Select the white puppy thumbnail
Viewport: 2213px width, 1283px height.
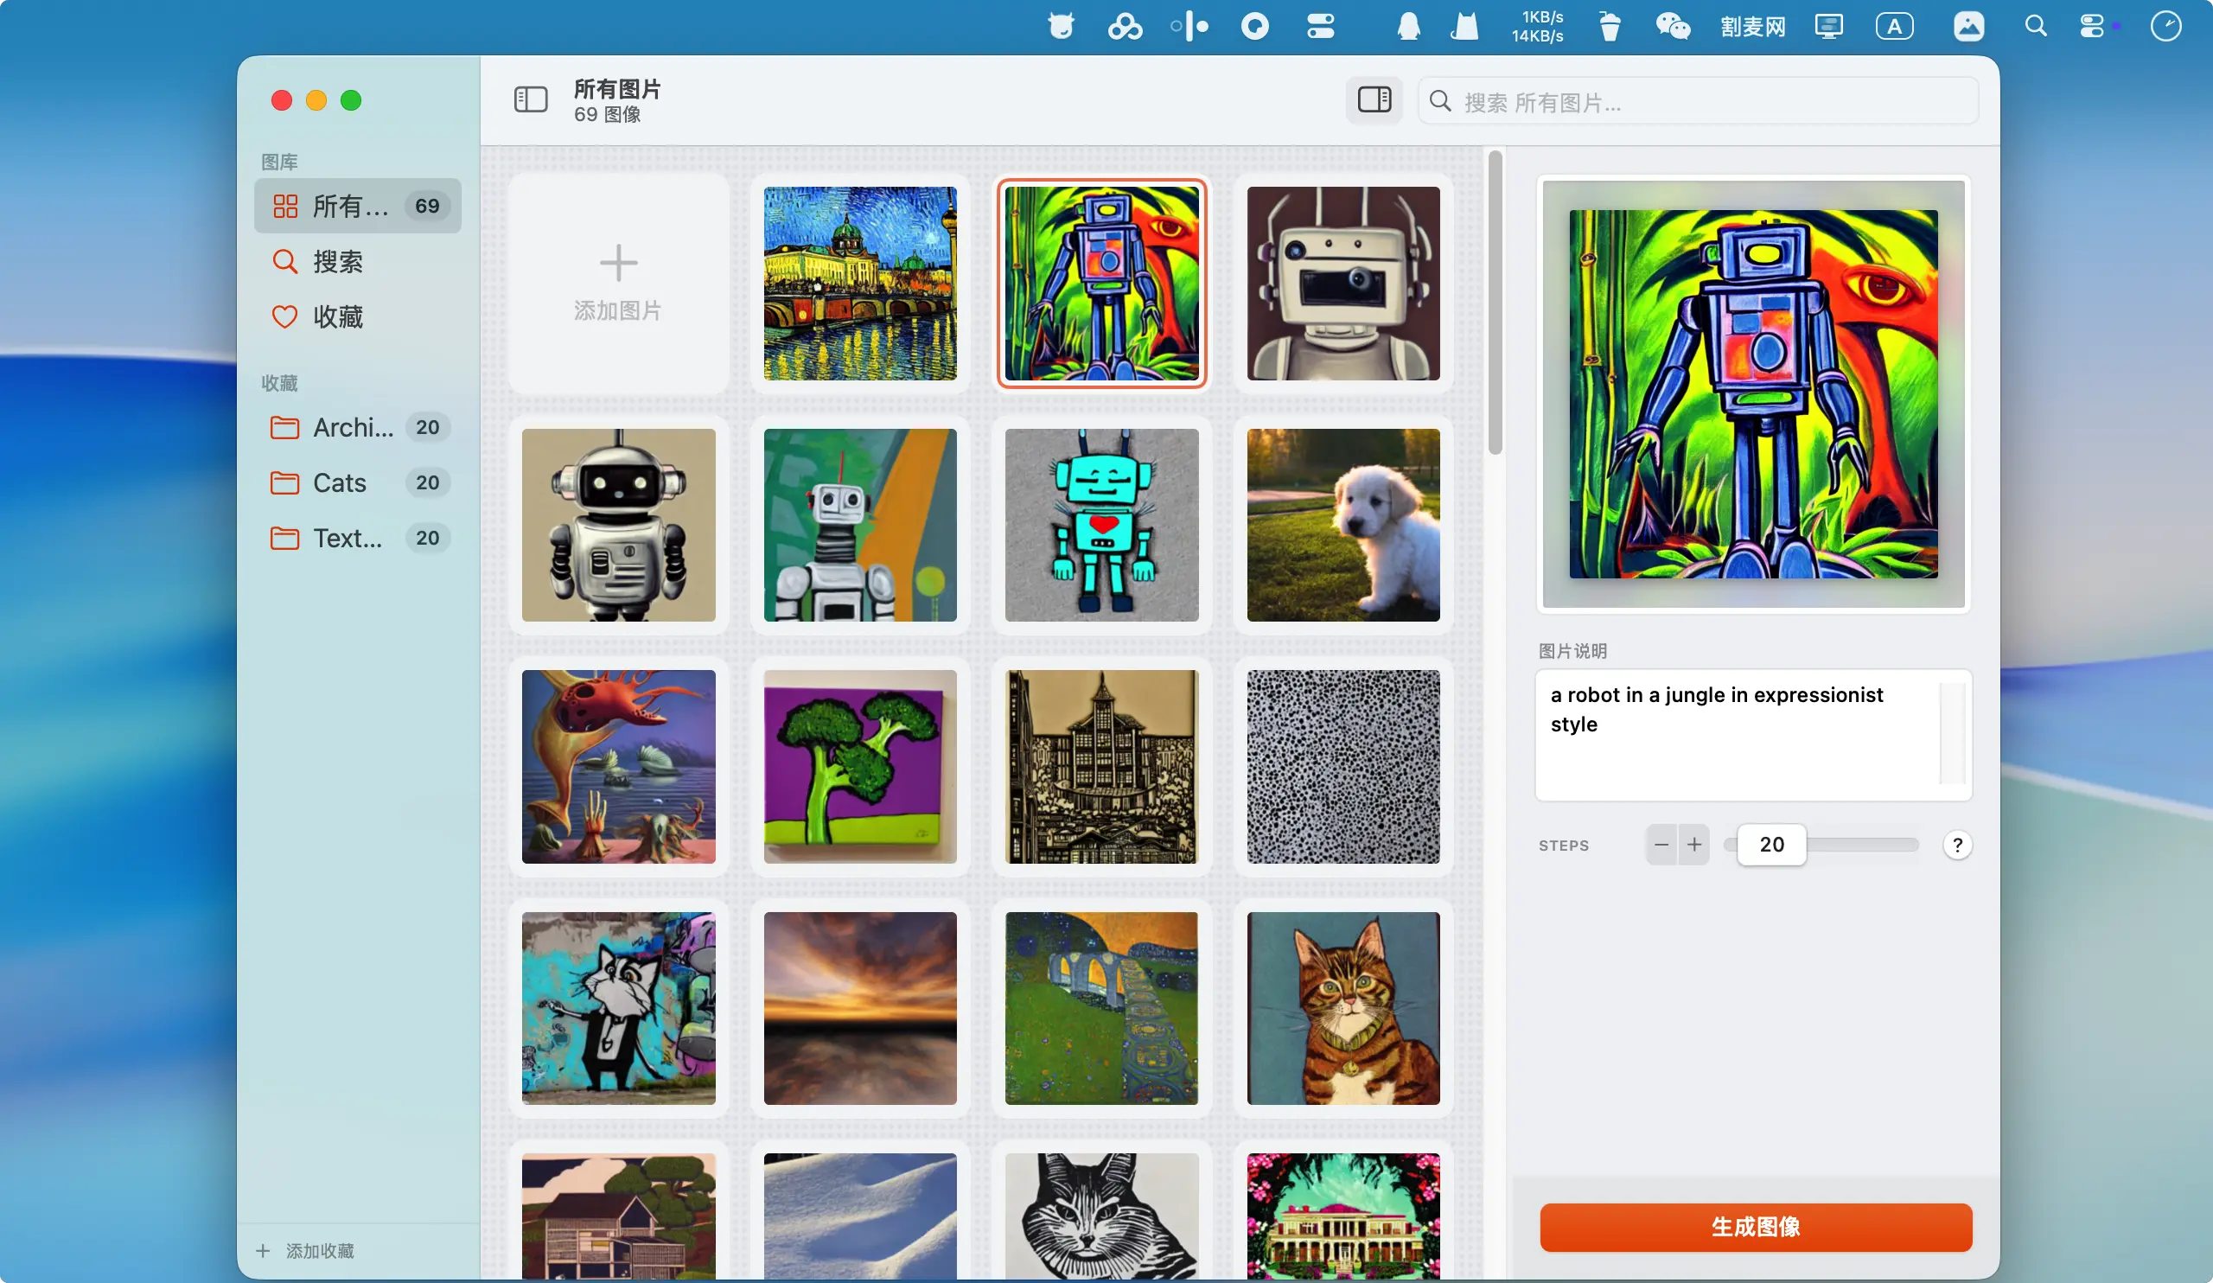pos(1342,525)
